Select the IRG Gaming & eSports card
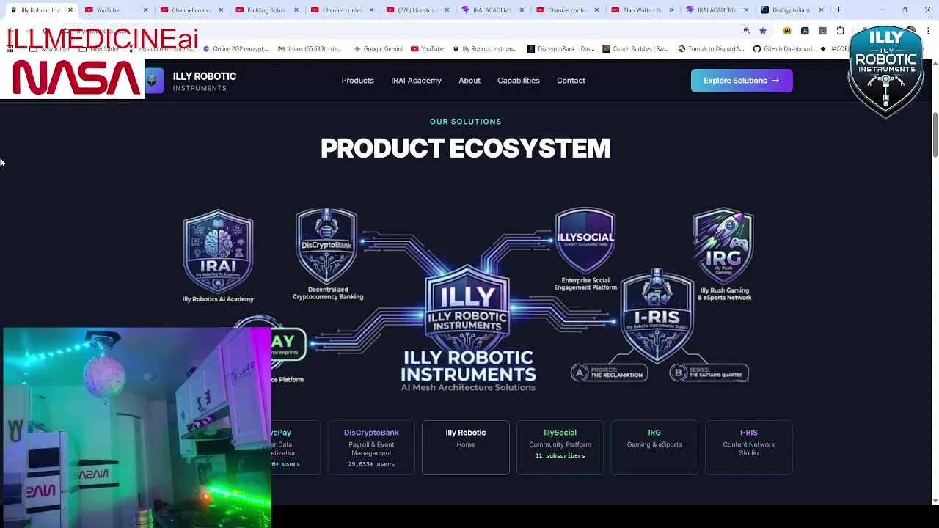The height and width of the screenshot is (528, 939). click(654, 447)
